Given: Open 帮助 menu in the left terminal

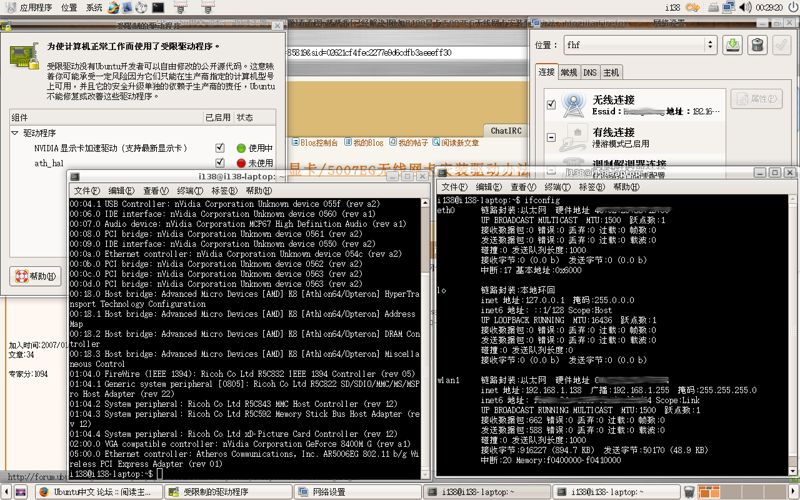Looking at the screenshot, I should pos(259,191).
